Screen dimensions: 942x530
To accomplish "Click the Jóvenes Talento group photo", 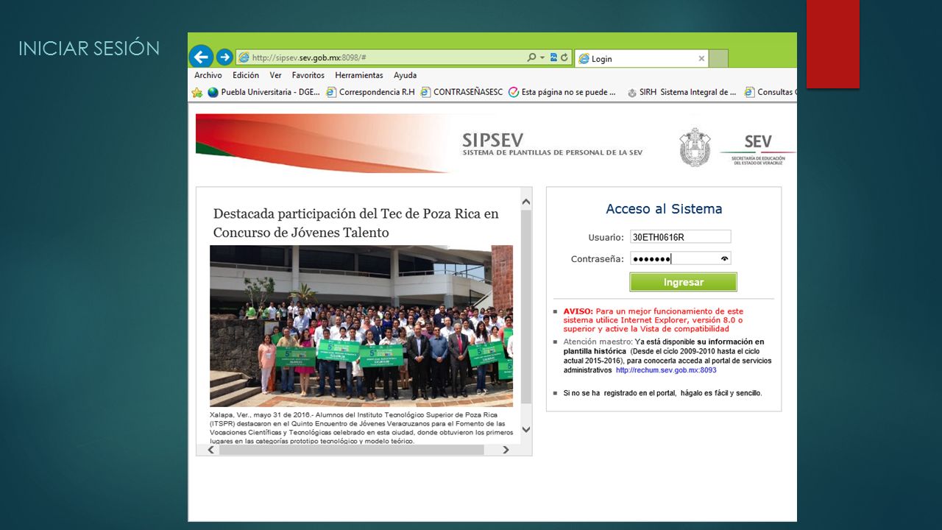I will 361,326.
